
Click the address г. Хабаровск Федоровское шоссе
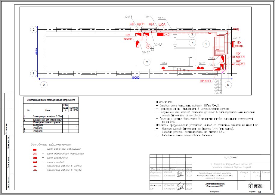(x=231, y=164)
